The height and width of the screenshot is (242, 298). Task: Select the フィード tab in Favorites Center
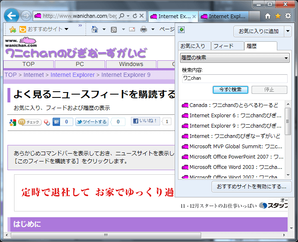click(x=227, y=46)
